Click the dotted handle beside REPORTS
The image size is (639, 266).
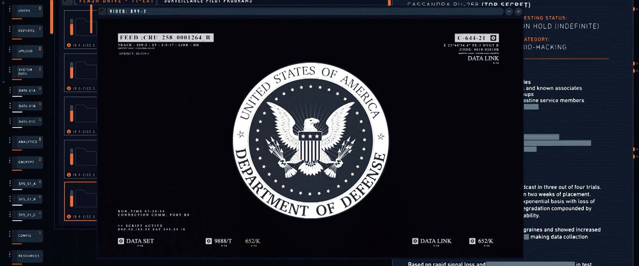pos(10,30)
